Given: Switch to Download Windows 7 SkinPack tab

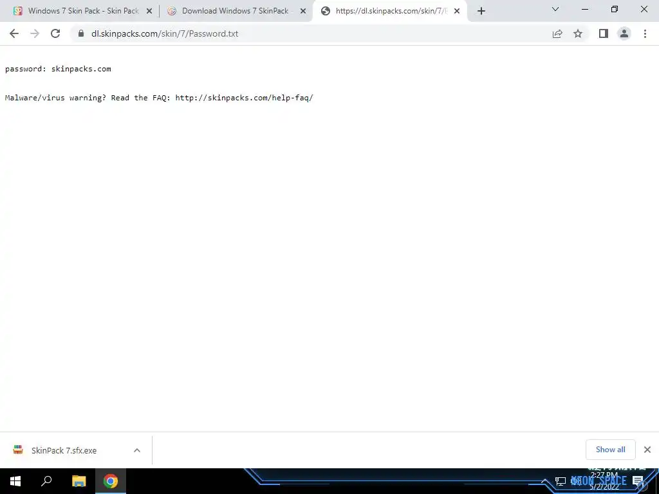Looking at the screenshot, I should click(x=236, y=11).
